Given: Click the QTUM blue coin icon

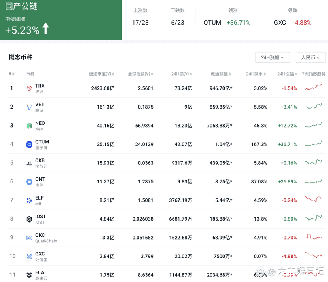Looking at the screenshot, I should (x=29, y=144).
